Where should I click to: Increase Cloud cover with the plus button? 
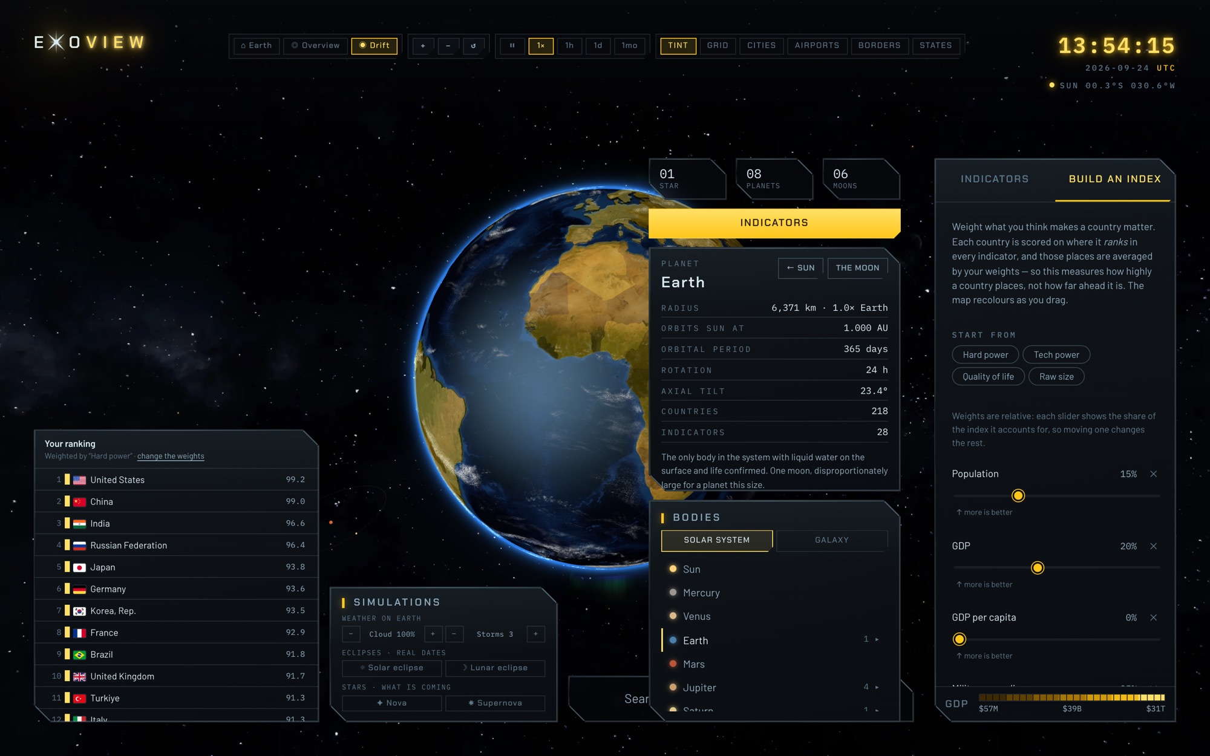[433, 634]
